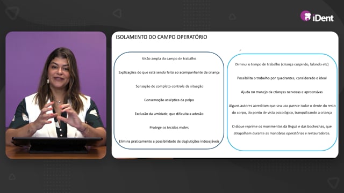Click the black tablet on the desk

point(57,145)
